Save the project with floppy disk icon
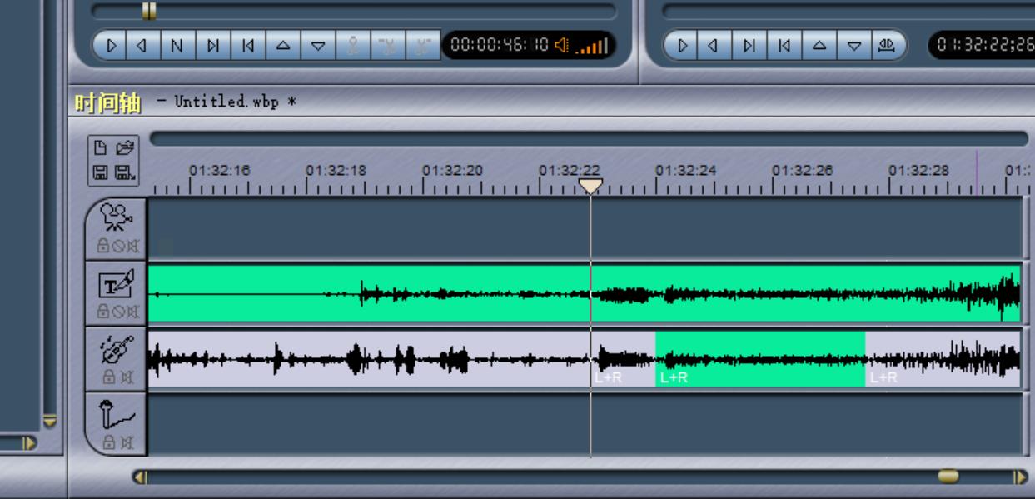Image resolution: width=1035 pixels, height=499 pixels. (101, 172)
